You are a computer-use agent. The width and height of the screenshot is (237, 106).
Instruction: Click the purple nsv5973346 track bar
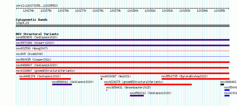[122, 45]
